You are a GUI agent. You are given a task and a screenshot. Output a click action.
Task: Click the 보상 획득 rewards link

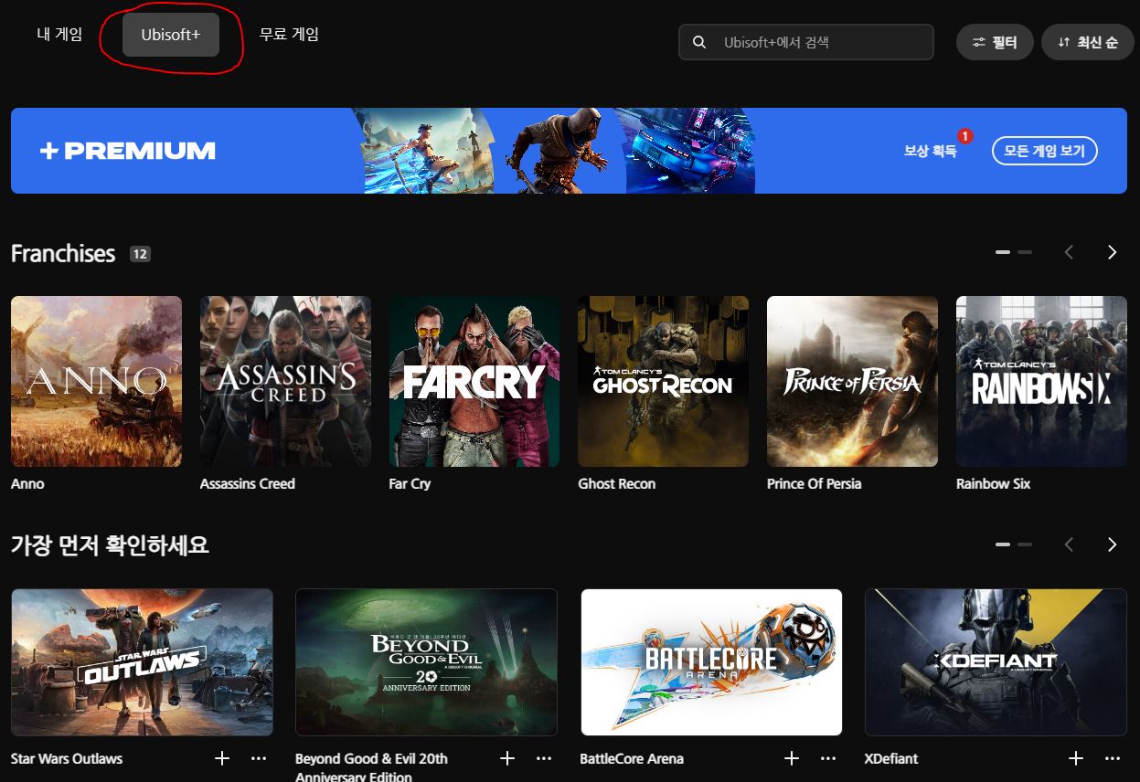(930, 151)
